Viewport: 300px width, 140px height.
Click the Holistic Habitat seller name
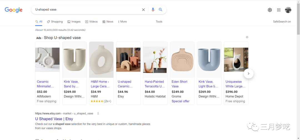[x=155, y=96]
